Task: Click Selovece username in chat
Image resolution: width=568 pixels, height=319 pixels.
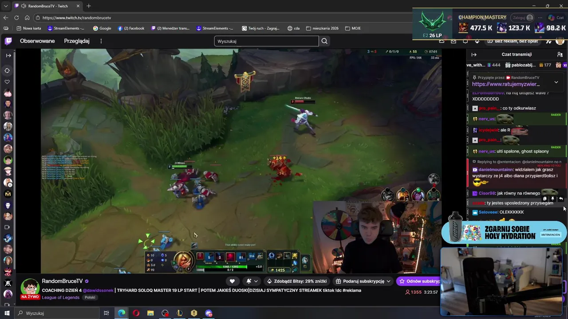Action: tap(488, 212)
